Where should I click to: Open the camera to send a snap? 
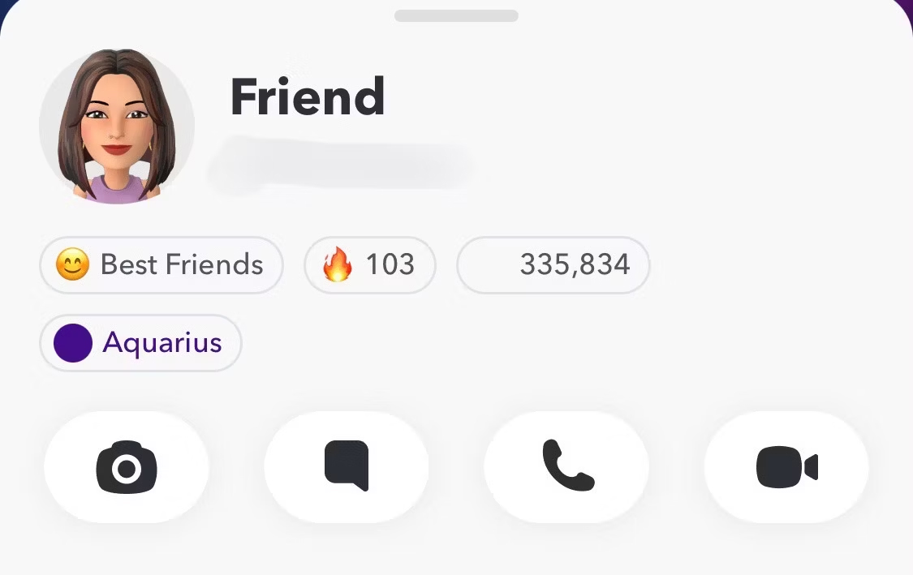tap(127, 467)
